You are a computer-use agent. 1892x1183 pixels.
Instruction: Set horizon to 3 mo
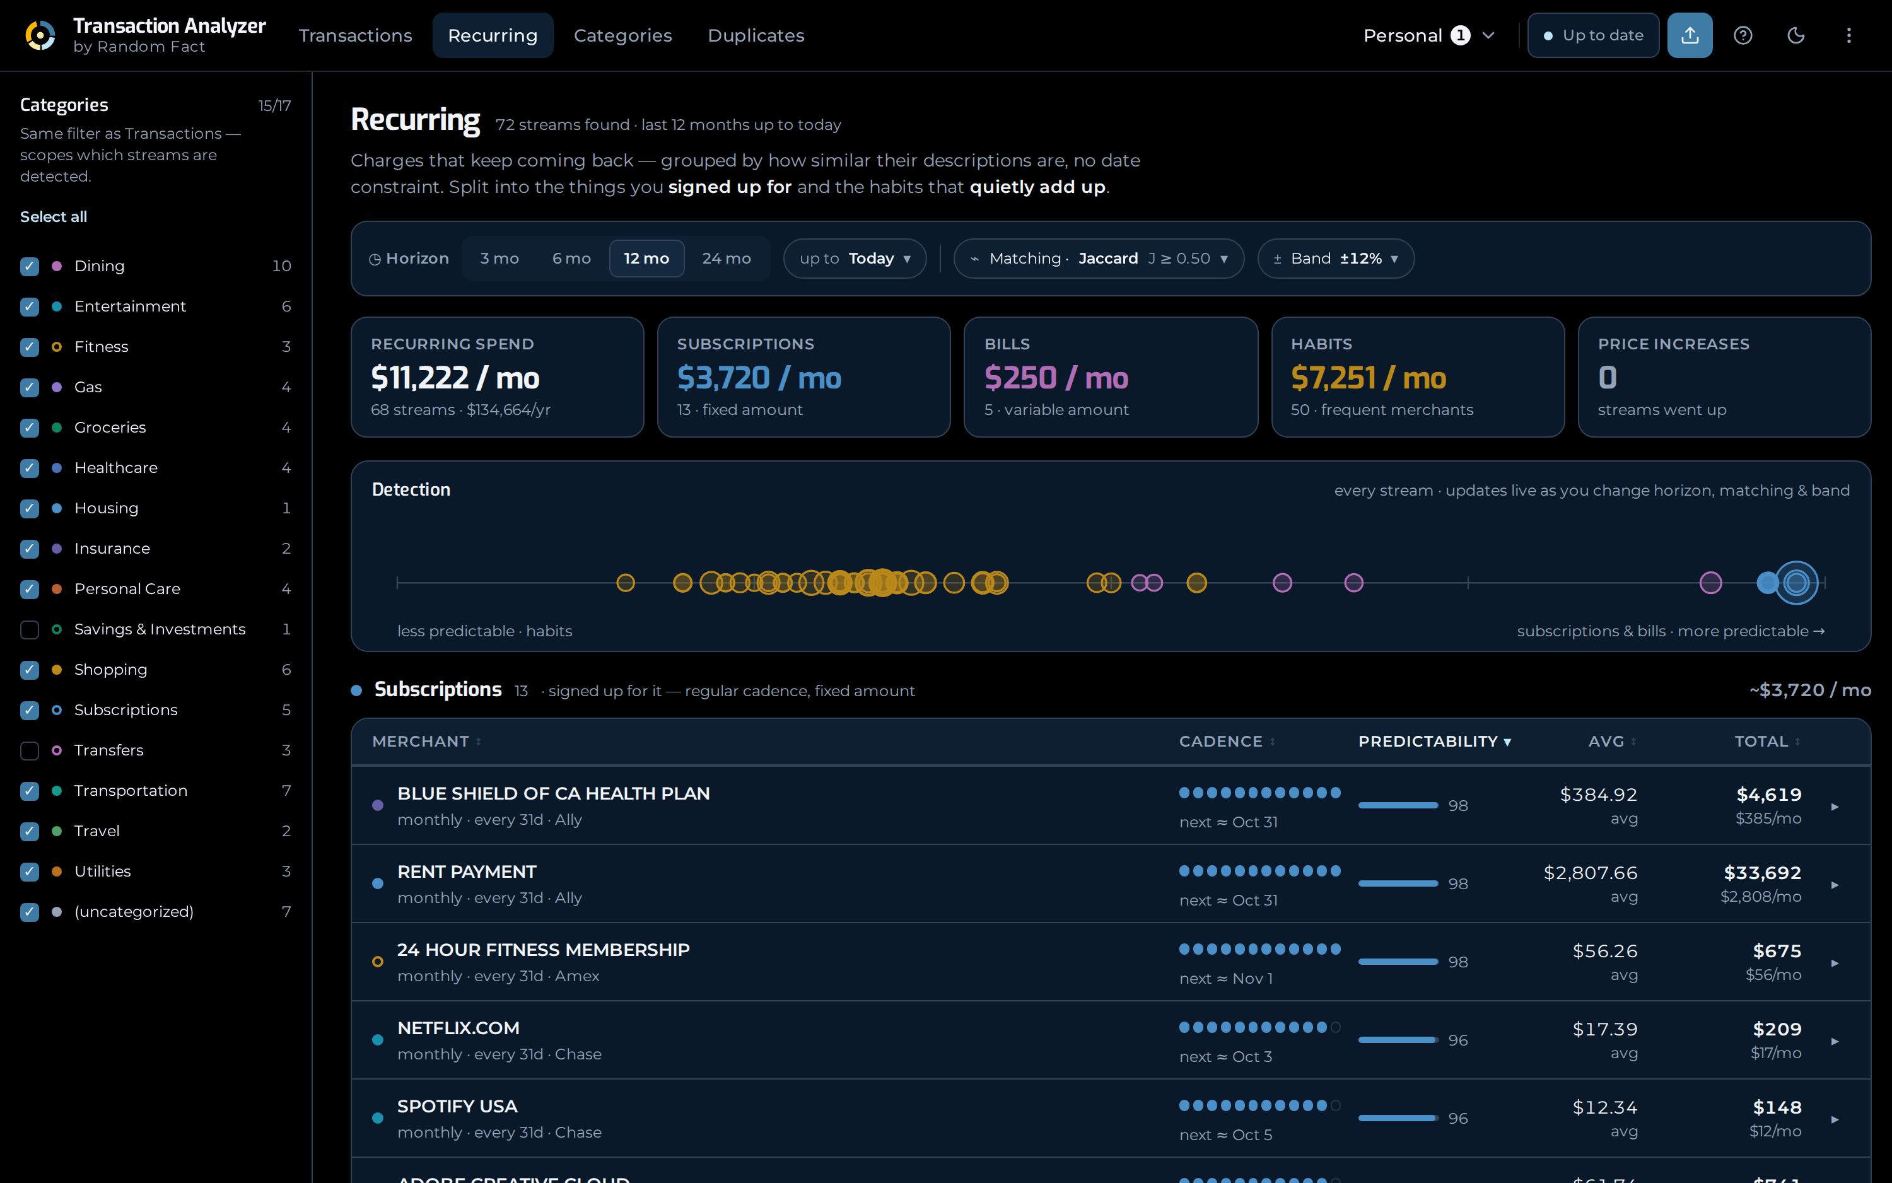click(499, 258)
